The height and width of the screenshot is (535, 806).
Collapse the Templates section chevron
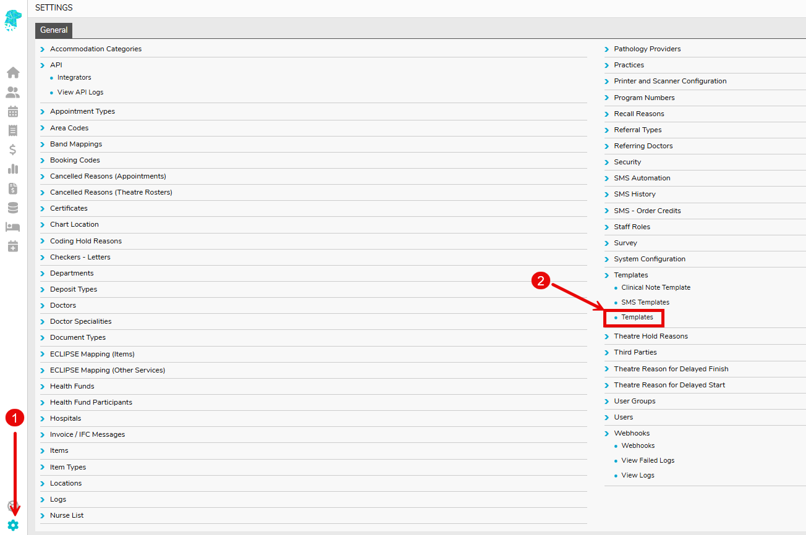[607, 276]
